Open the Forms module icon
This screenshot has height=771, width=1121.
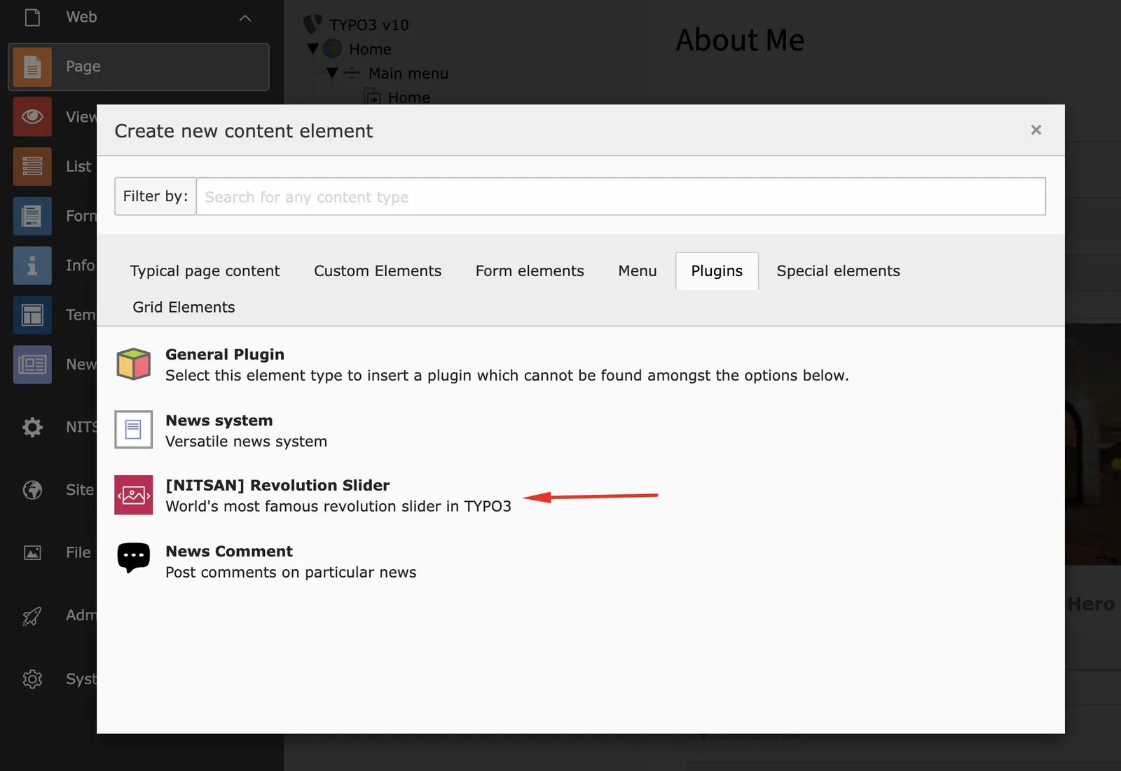point(32,216)
